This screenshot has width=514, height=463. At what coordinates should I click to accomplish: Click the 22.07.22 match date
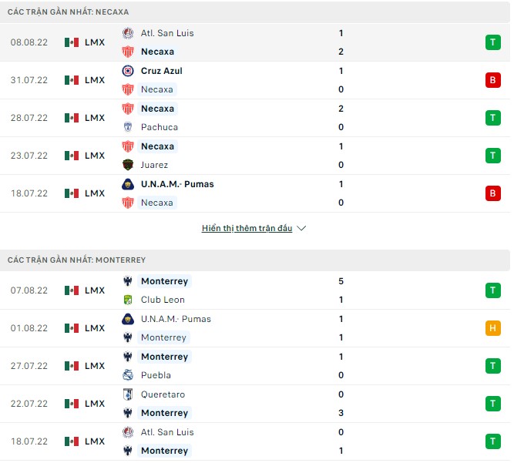29,404
